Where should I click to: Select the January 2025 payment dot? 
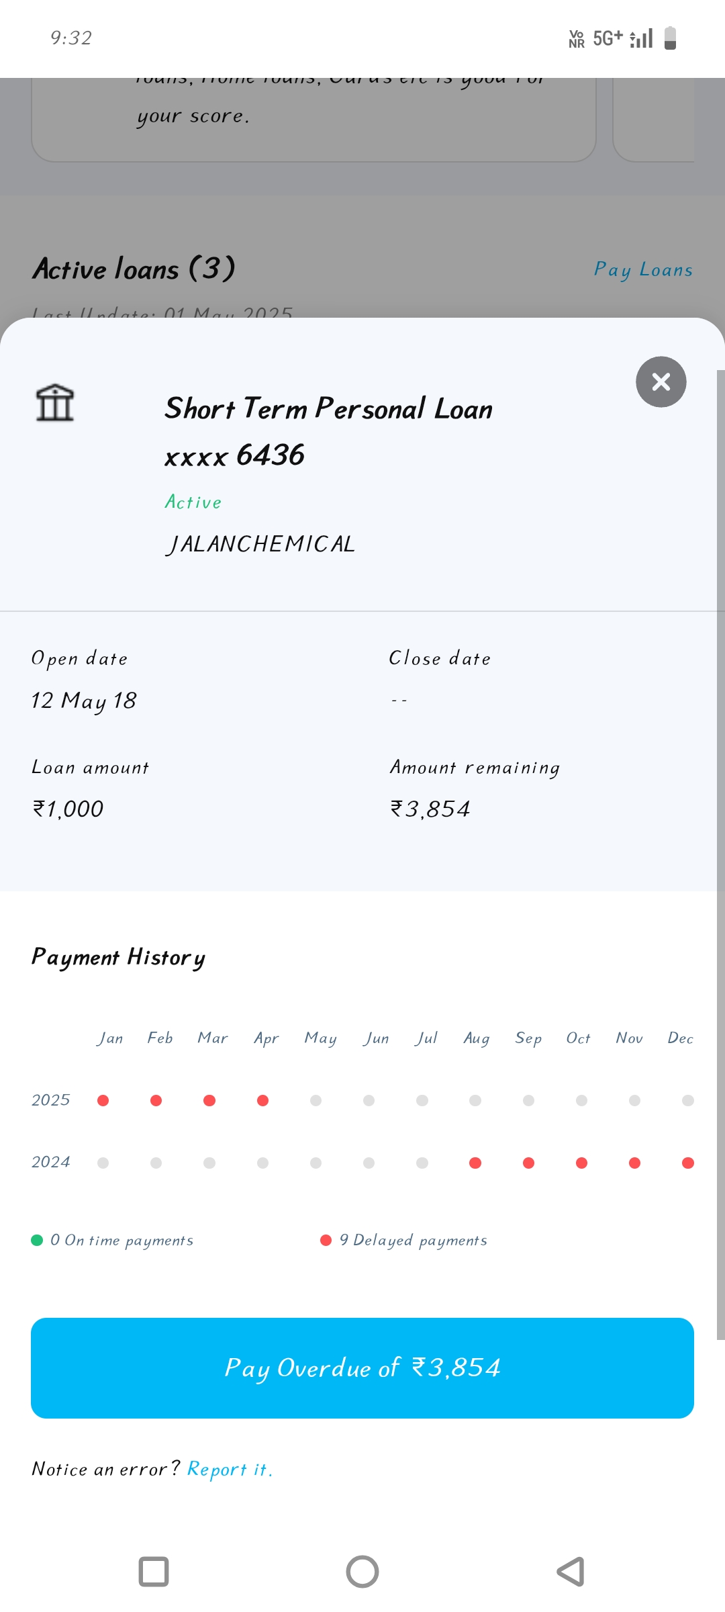(x=103, y=1100)
